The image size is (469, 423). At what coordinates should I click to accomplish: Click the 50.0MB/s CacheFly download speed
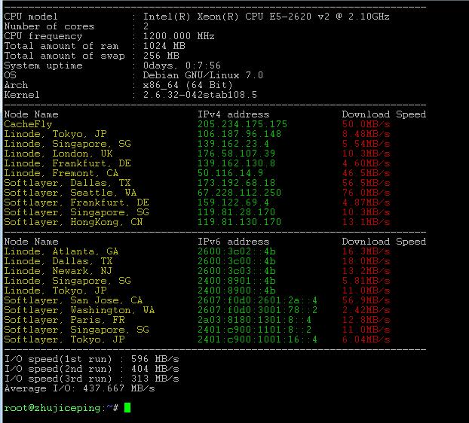366,124
